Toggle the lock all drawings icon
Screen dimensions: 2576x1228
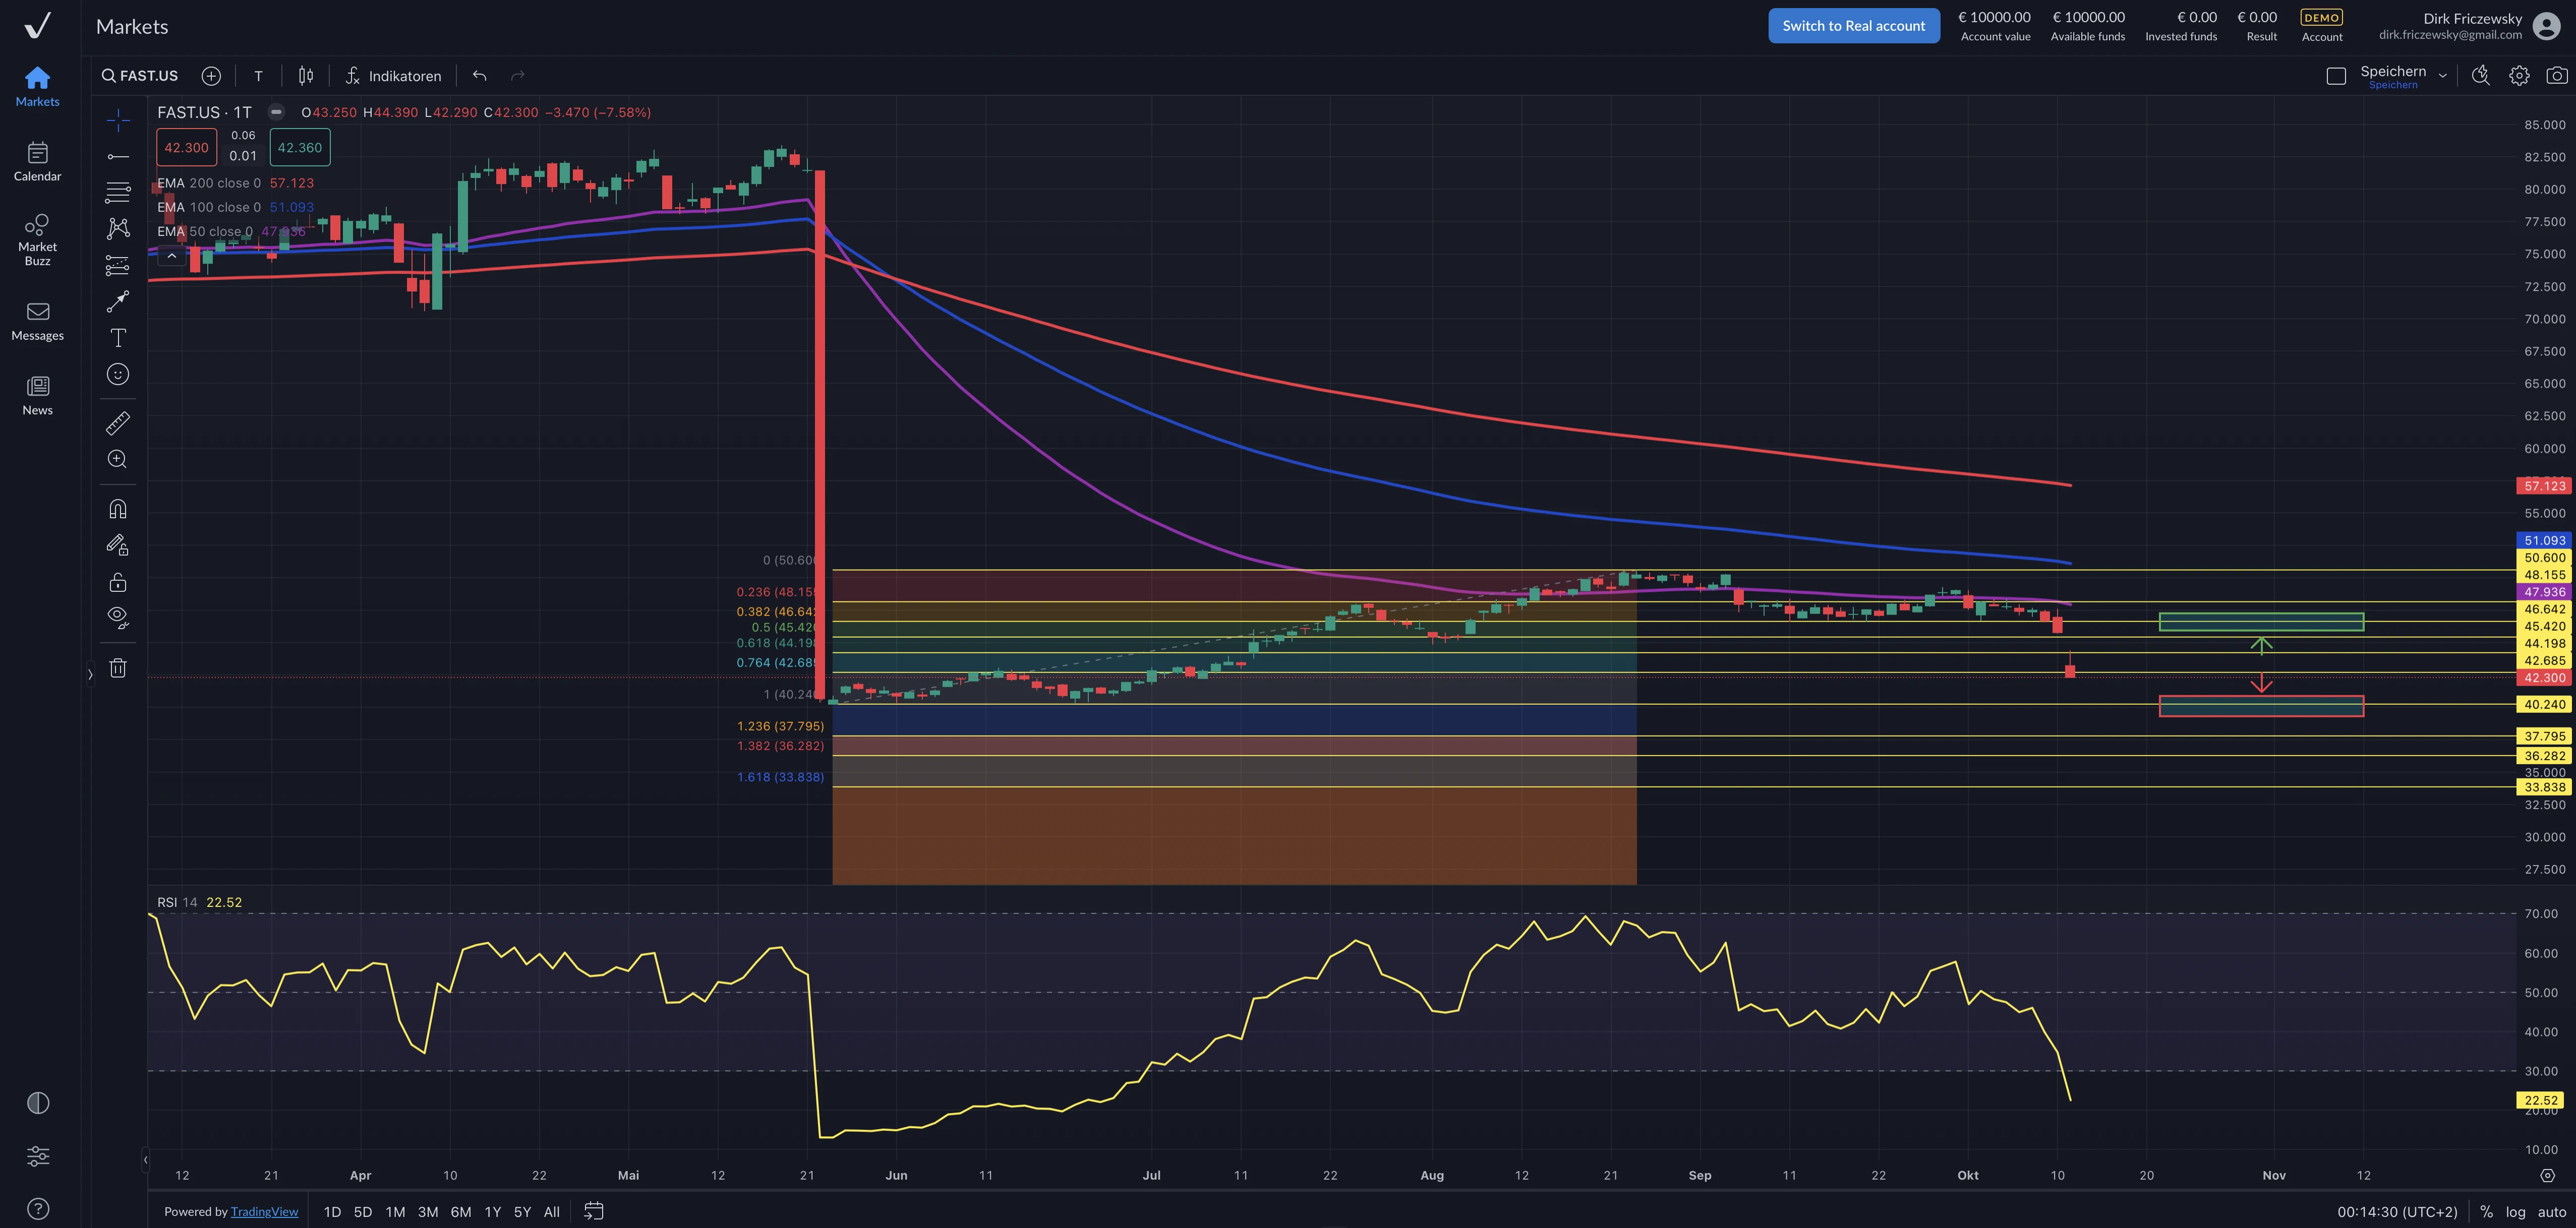117,582
